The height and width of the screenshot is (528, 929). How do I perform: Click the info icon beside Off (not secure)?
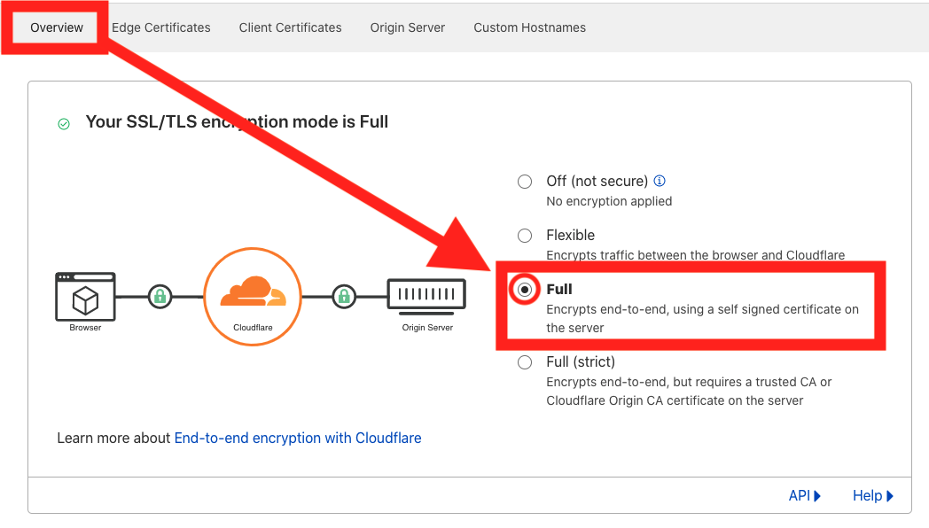tap(660, 181)
